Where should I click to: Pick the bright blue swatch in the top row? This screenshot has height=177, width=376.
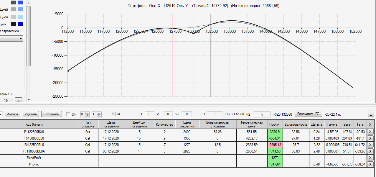[21, 2]
